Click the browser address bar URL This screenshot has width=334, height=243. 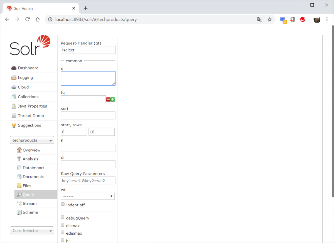96,19
